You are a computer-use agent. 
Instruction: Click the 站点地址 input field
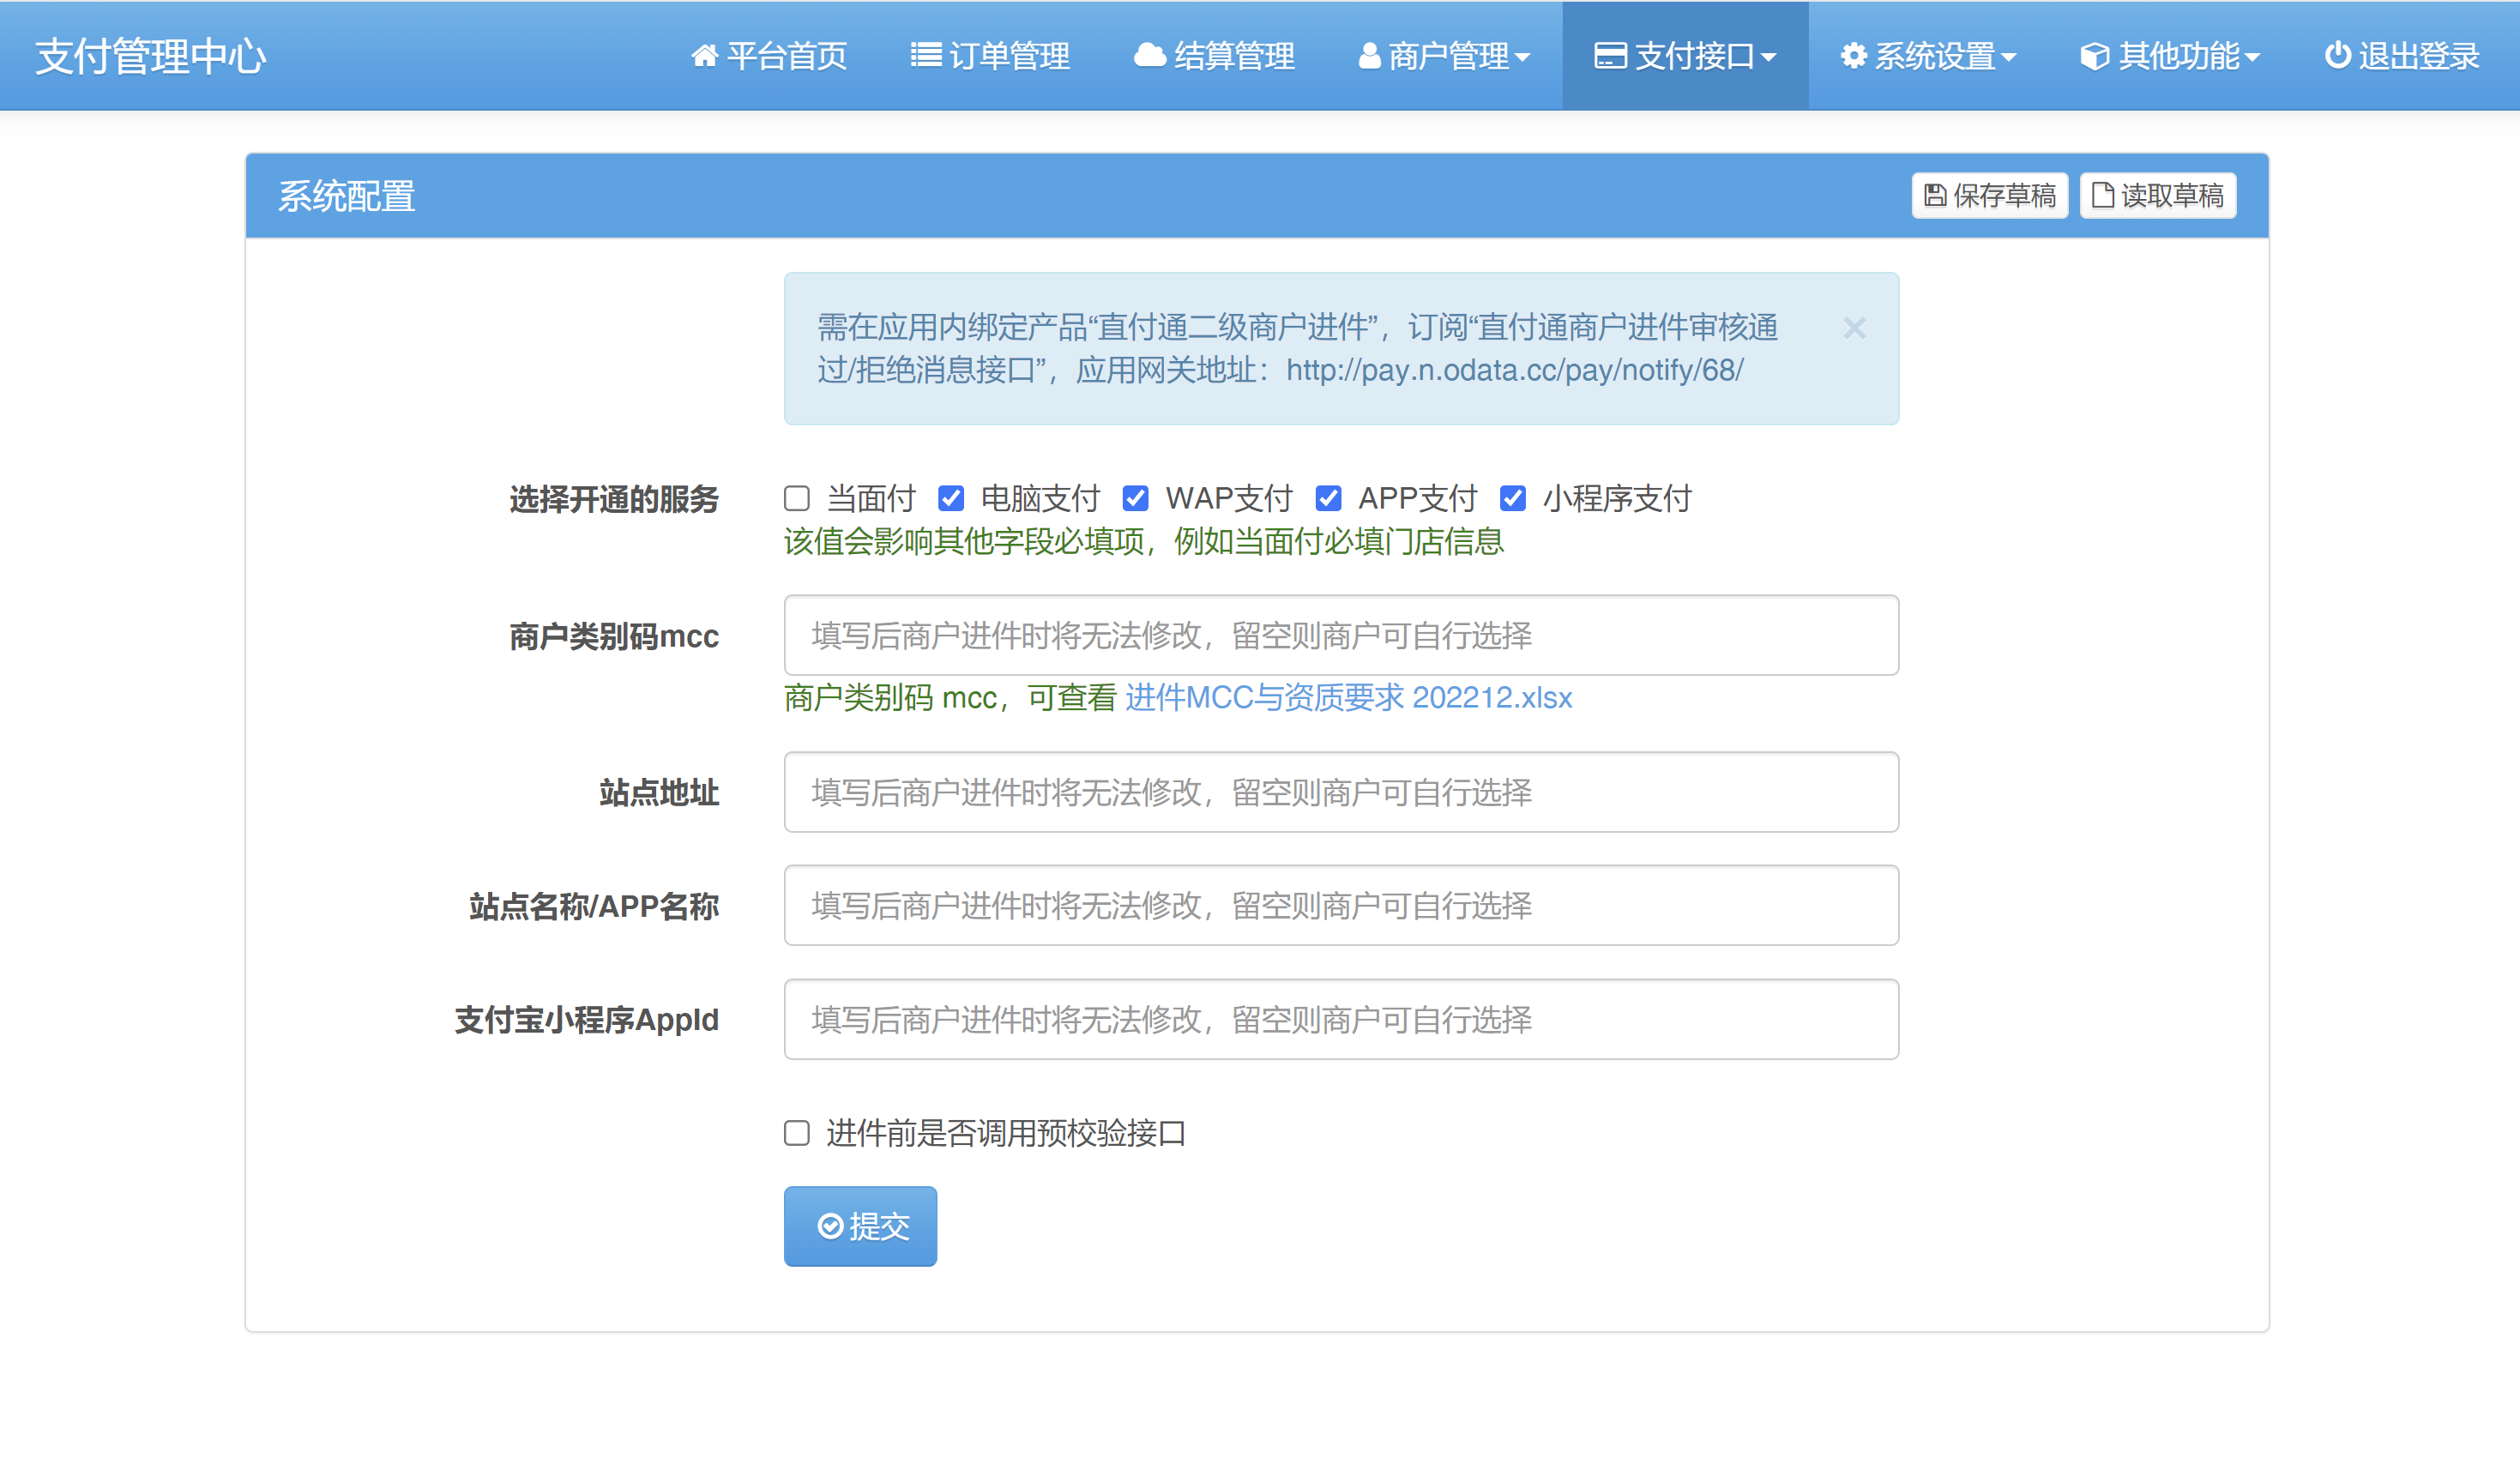click(1340, 792)
